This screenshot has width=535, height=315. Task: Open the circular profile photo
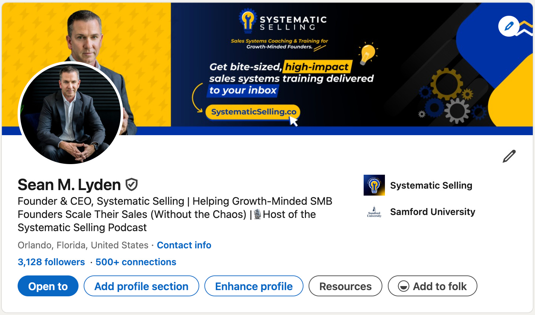click(70, 113)
